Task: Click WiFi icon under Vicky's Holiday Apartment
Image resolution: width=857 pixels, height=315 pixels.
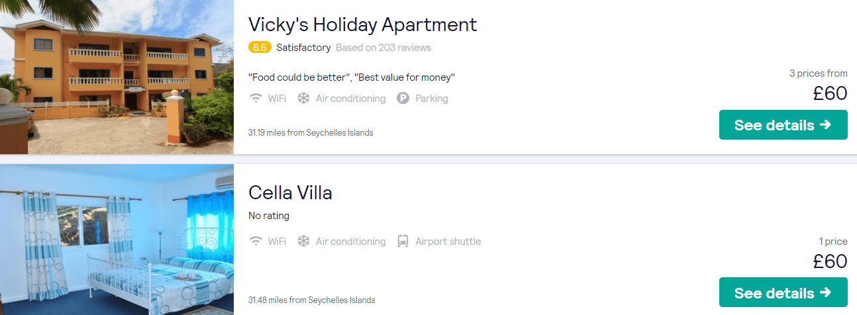Action: click(x=256, y=99)
